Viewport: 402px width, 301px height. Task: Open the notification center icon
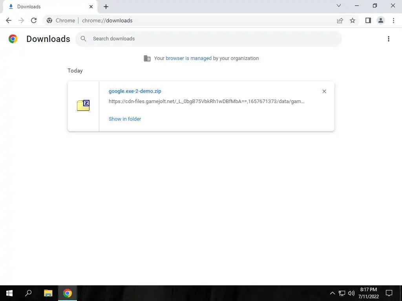[x=389, y=293]
